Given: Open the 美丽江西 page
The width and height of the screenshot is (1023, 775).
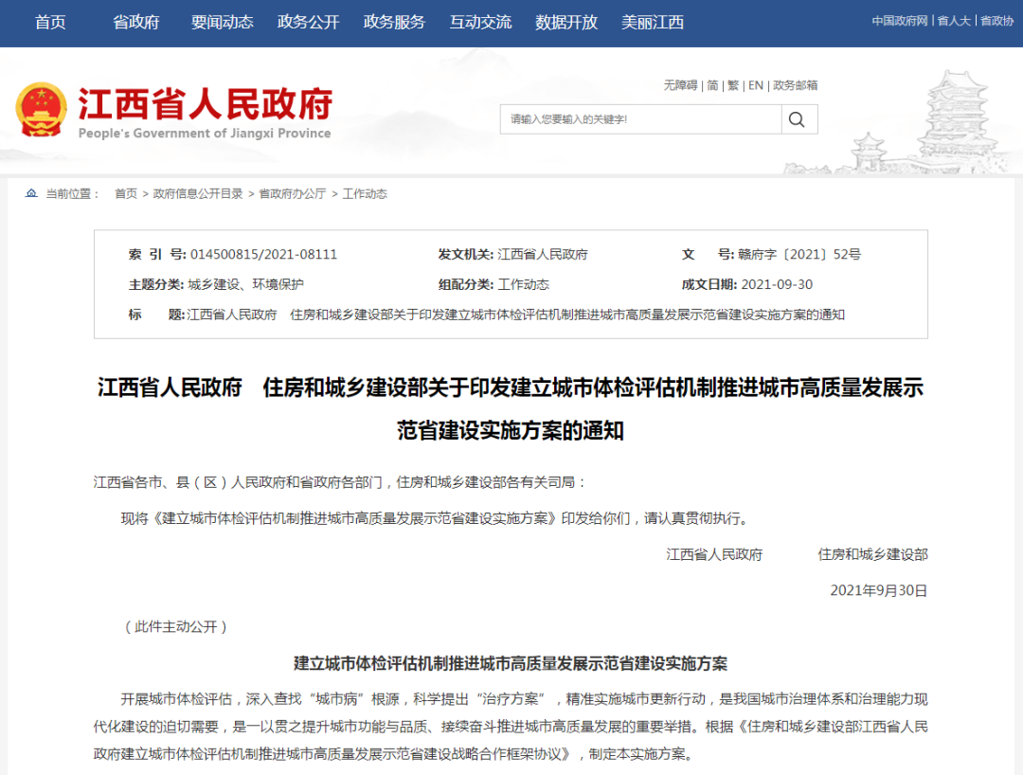Looking at the screenshot, I should tap(654, 22).
